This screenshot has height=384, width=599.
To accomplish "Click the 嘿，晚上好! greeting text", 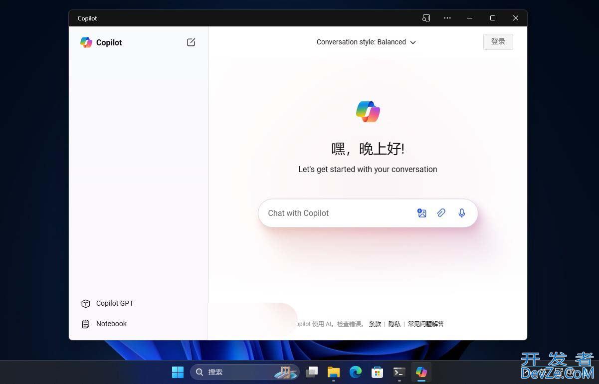I will point(368,149).
